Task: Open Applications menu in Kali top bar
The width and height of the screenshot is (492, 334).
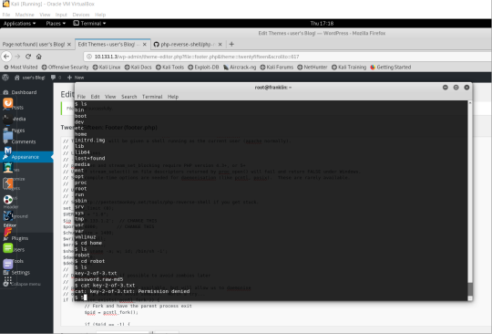Action: point(19,23)
